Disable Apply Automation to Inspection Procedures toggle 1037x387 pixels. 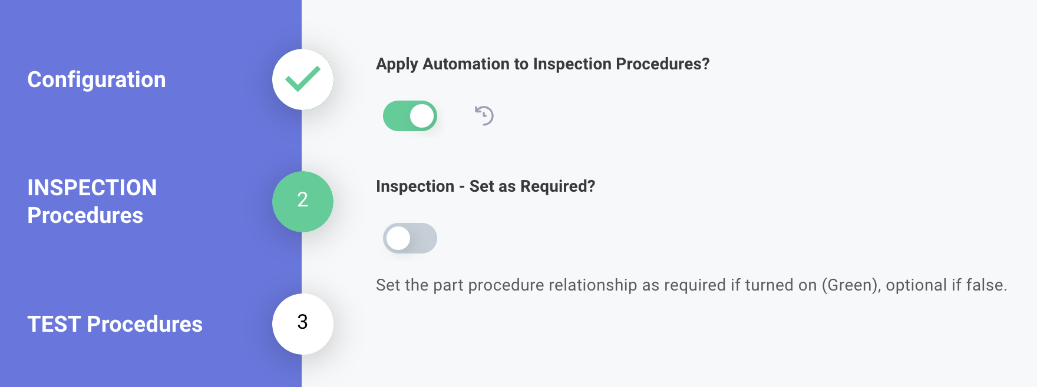(410, 116)
